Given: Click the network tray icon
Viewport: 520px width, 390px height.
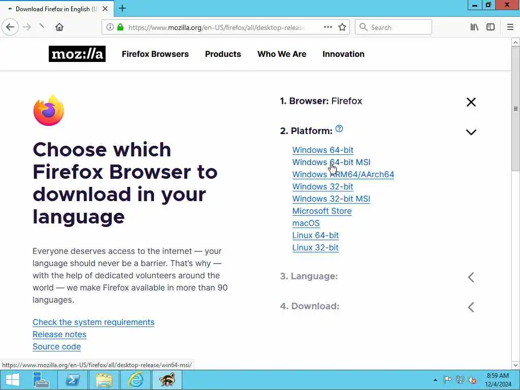Looking at the screenshot, I should tap(460, 380).
